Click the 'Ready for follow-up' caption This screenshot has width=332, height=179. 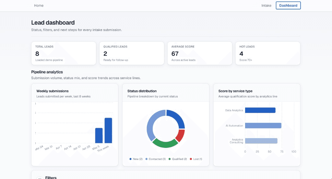click(116, 60)
